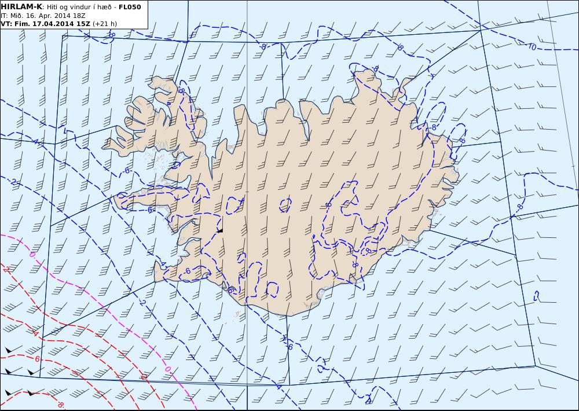
Task: Select the FL050 flight level label
Action: coord(130,7)
